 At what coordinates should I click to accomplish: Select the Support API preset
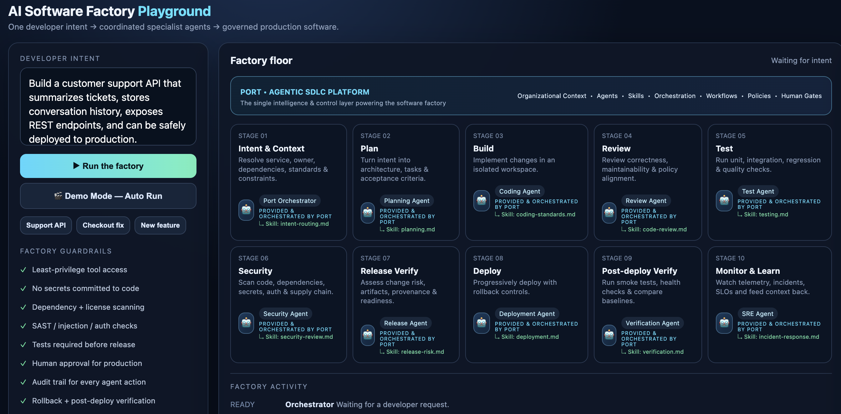46,225
